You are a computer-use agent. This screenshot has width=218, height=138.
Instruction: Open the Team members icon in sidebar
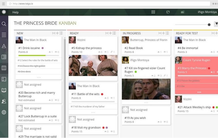(x=4, y=101)
